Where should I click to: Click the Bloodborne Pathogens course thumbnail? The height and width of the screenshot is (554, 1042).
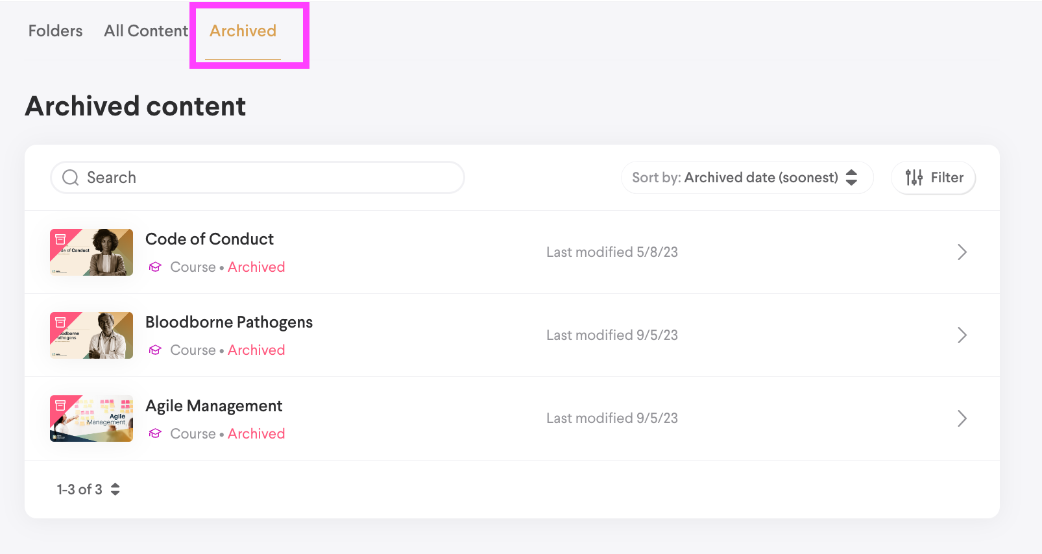click(91, 335)
